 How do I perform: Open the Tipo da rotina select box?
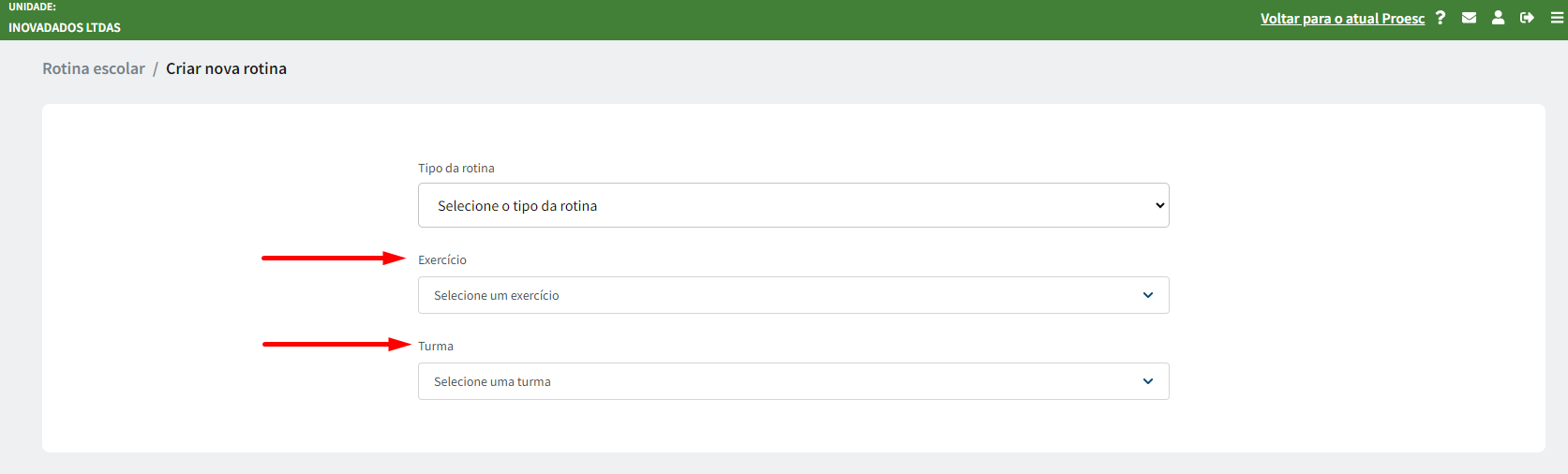794,205
